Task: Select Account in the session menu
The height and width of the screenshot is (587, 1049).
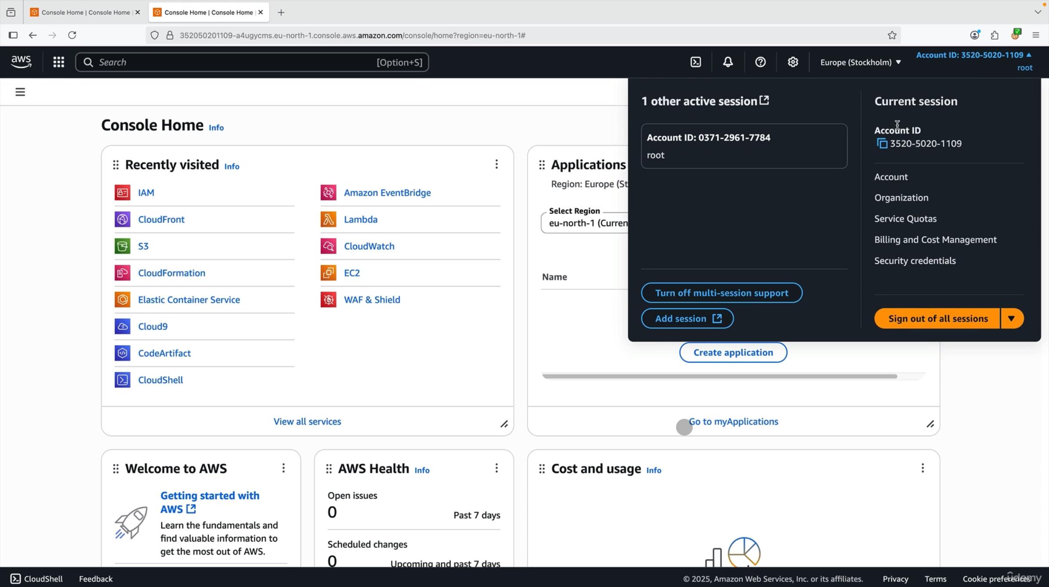Action: [891, 176]
